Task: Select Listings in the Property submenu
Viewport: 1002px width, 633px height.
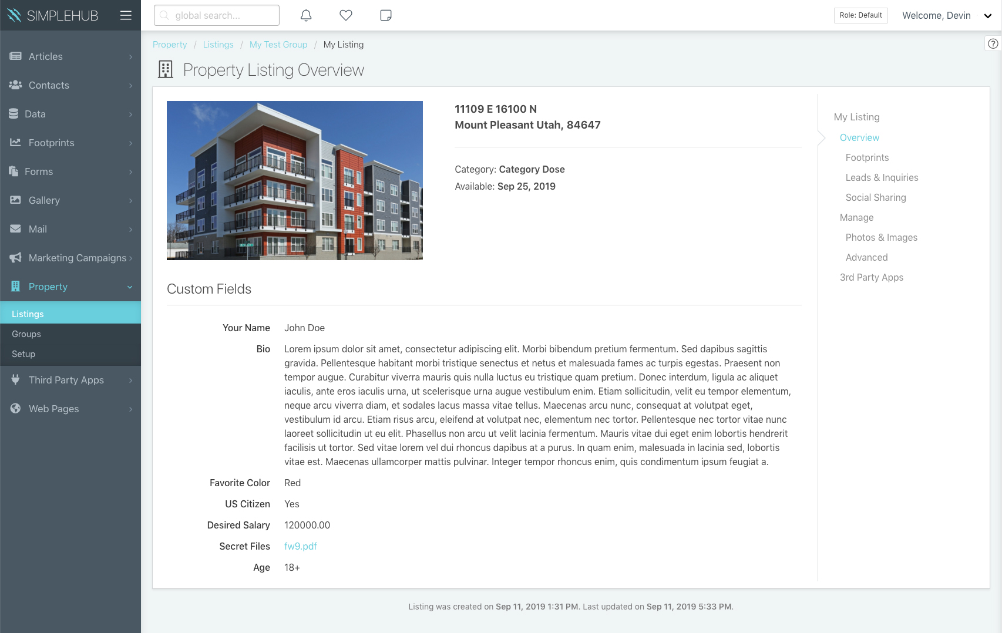Action: pos(70,314)
